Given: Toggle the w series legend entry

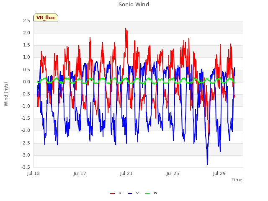Looking at the screenshot, I should 151,193.
